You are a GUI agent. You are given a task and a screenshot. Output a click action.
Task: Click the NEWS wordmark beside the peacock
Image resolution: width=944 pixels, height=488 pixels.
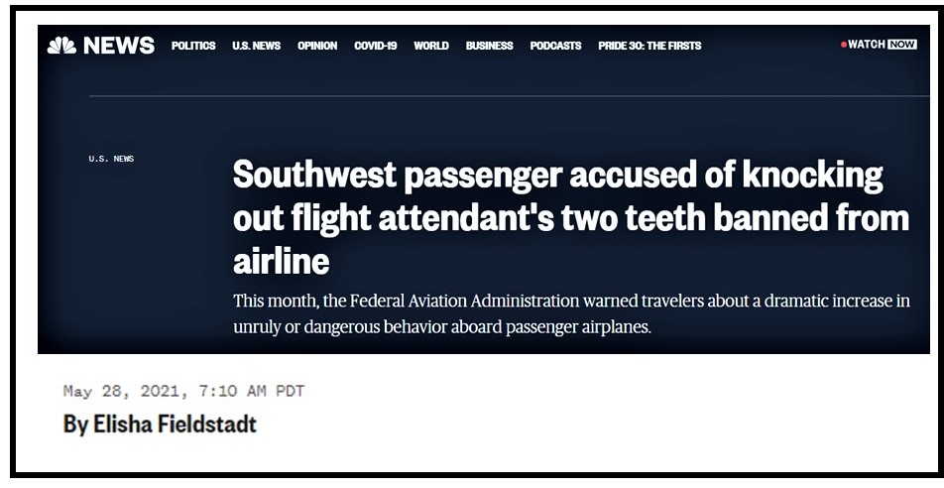pyautogui.click(x=119, y=46)
